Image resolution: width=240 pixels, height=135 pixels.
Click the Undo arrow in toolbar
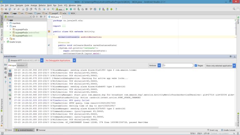[14, 9]
